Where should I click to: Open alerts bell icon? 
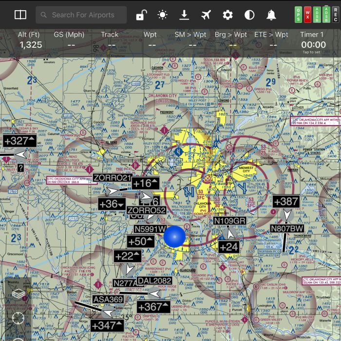271,15
